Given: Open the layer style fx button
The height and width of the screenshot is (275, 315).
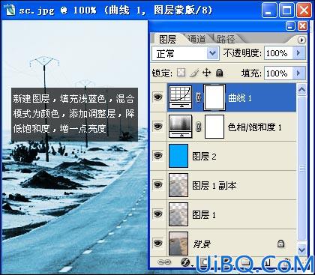Looking at the screenshot, I should [x=185, y=262].
